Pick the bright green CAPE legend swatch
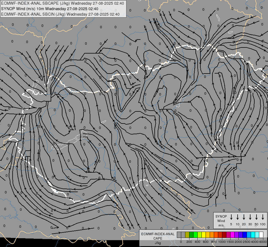The width and height of the screenshot is (268, 247). (x=195, y=235)
